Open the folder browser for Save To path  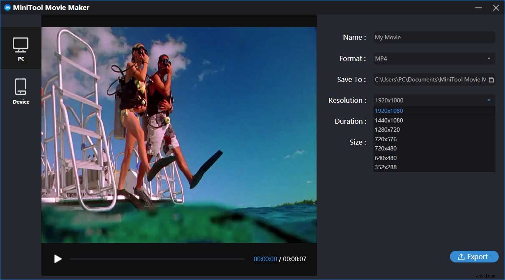point(490,79)
